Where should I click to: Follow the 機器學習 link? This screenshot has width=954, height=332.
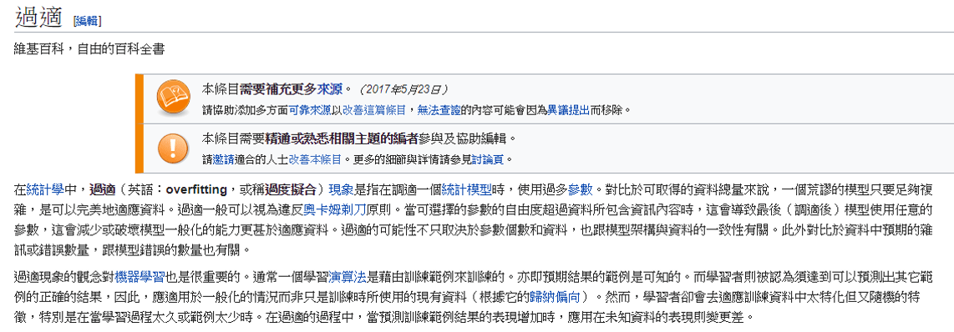click(x=140, y=278)
